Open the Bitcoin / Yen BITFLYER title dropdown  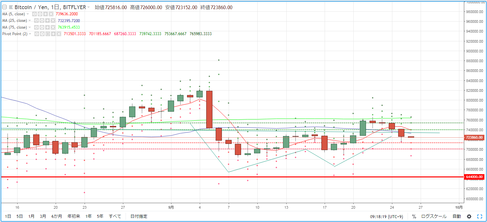point(88,7)
